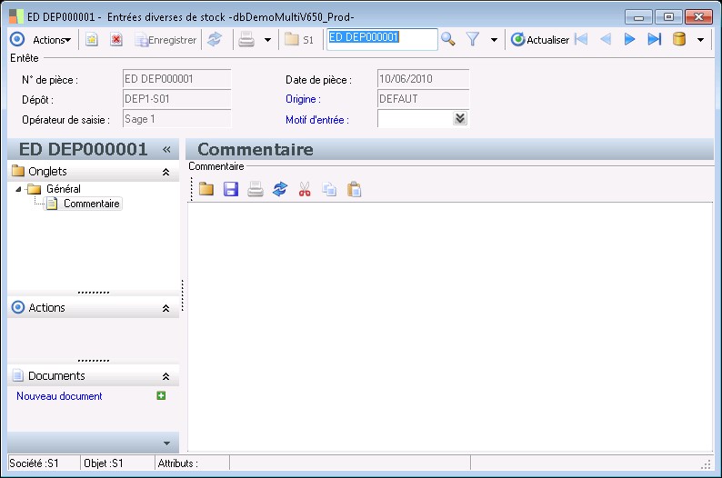
Task: Collapse the Onglets section
Action: 165,172
